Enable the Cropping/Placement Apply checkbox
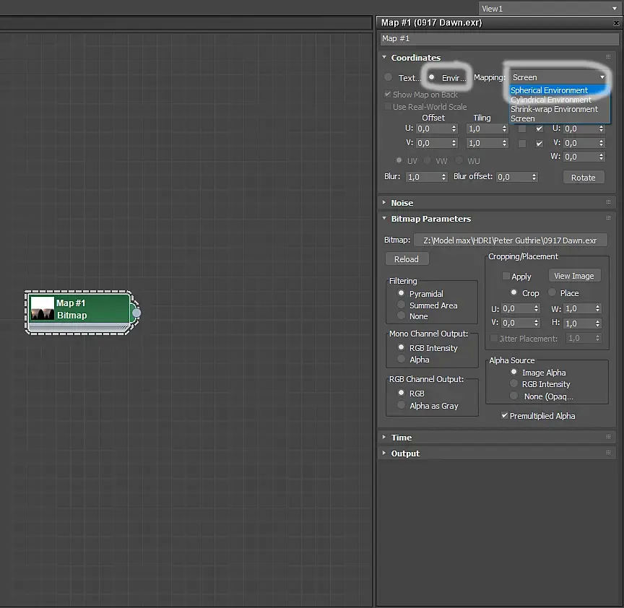Image resolution: width=624 pixels, height=608 pixels. point(506,277)
